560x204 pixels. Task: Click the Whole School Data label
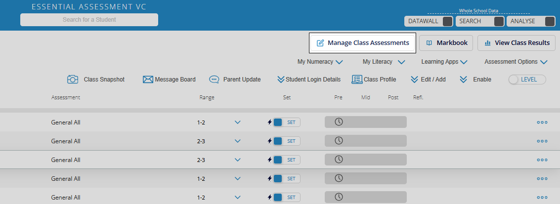478,11
